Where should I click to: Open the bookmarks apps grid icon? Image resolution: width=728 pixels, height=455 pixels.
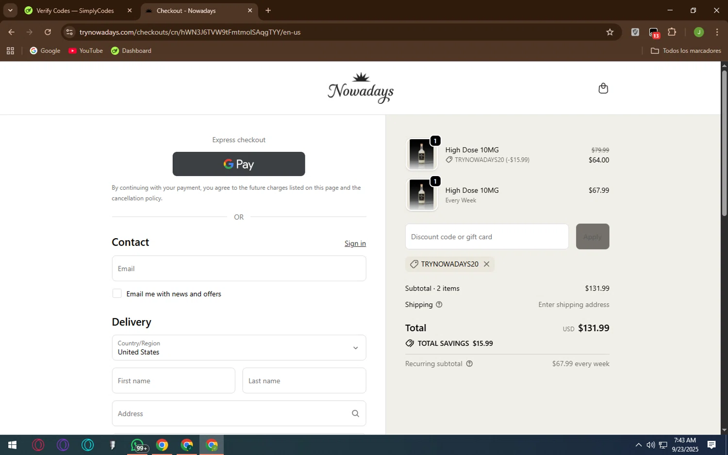10,51
